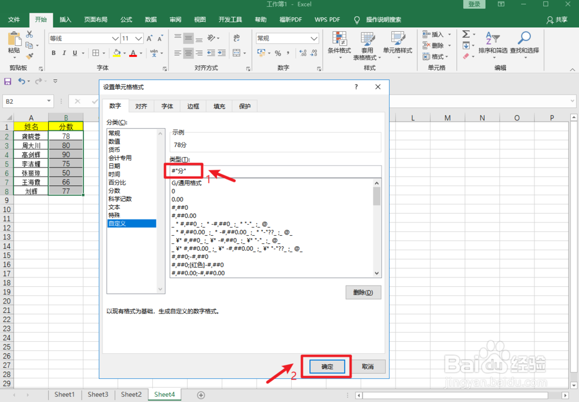Switch to the Sheet2 worksheet tab
Image resolution: width=579 pixels, height=402 pixels.
point(131,394)
